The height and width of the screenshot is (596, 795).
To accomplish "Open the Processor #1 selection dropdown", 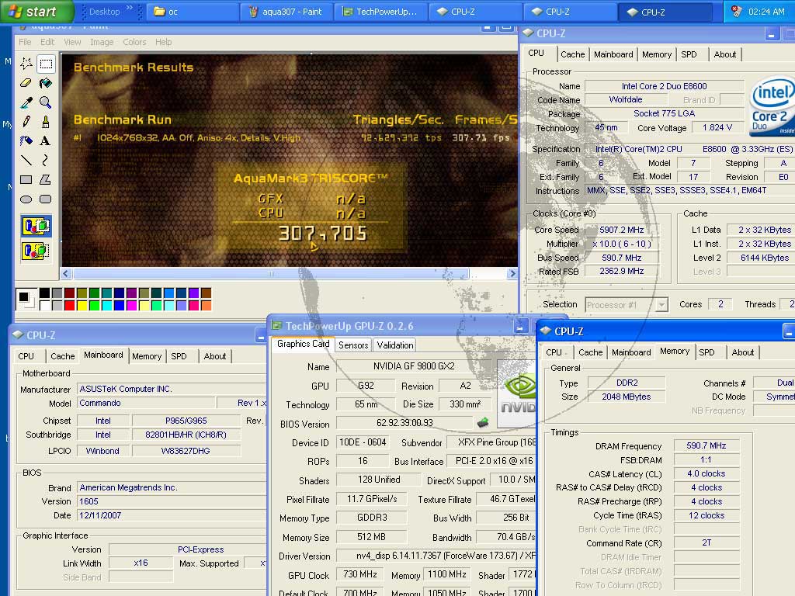I will click(661, 304).
